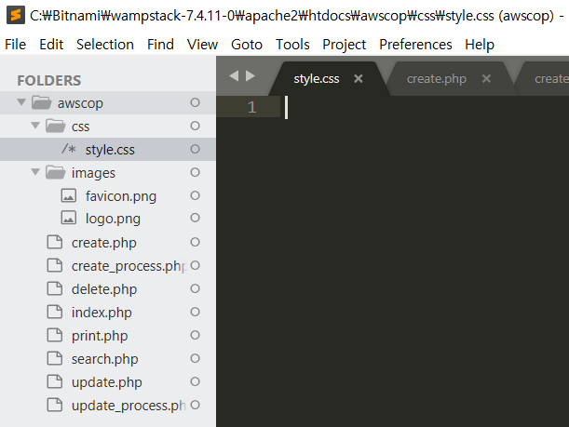This screenshot has height=427, width=569.
Task: Click the status circle next to logo.png
Action: pyautogui.click(x=195, y=218)
